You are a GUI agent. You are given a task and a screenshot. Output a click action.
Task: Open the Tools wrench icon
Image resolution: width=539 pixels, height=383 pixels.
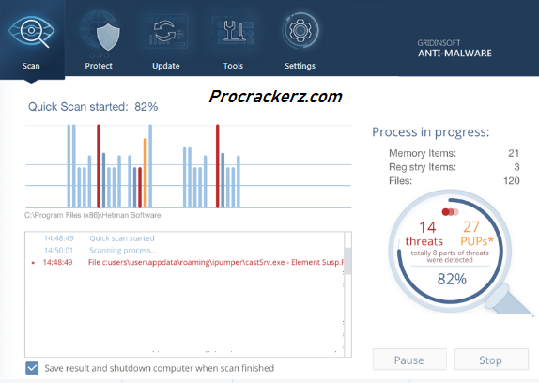tap(233, 31)
